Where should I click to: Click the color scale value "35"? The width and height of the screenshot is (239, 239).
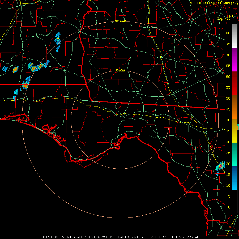(x=228, y=131)
